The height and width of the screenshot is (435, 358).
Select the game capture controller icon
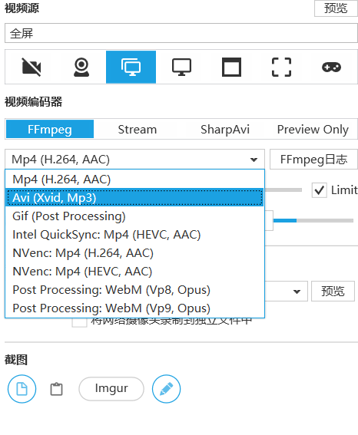[x=331, y=67]
